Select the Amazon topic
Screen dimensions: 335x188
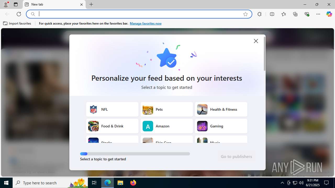[167, 126]
